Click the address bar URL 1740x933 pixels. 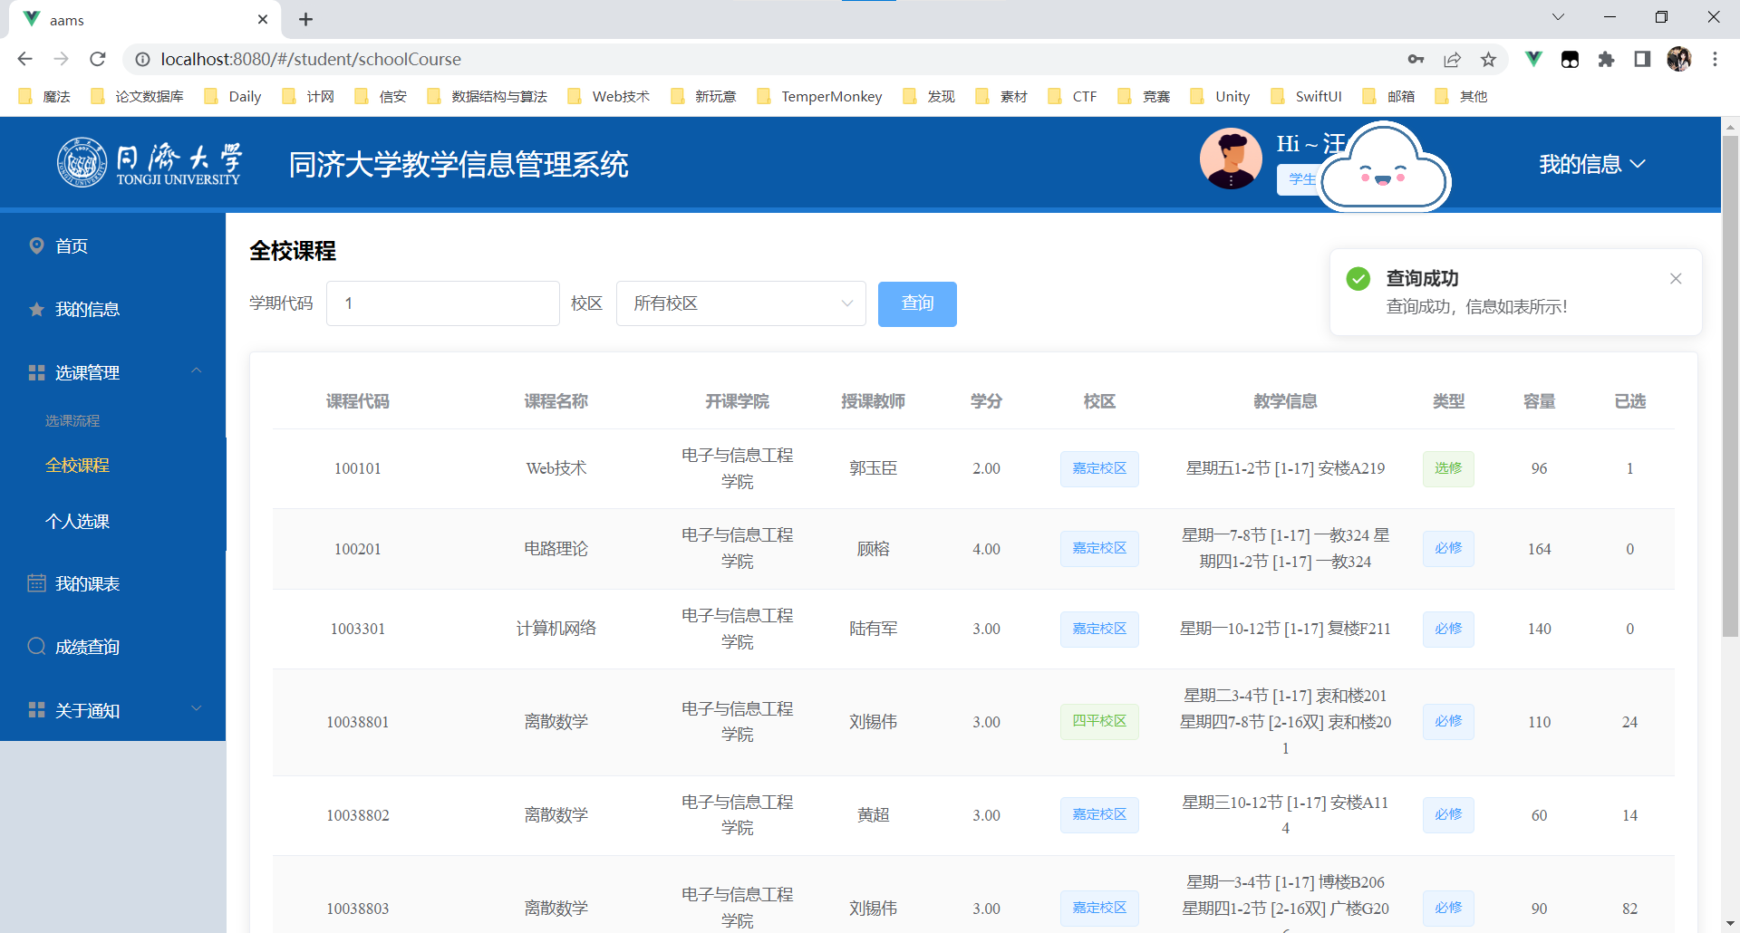(x=311, y=59)
